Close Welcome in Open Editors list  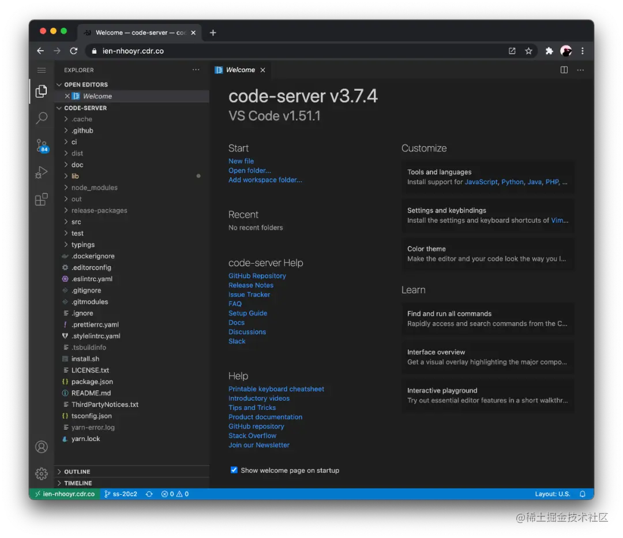(67, 96)
